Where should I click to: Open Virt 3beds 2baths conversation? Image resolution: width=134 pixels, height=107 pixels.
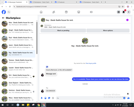(18, 76)
